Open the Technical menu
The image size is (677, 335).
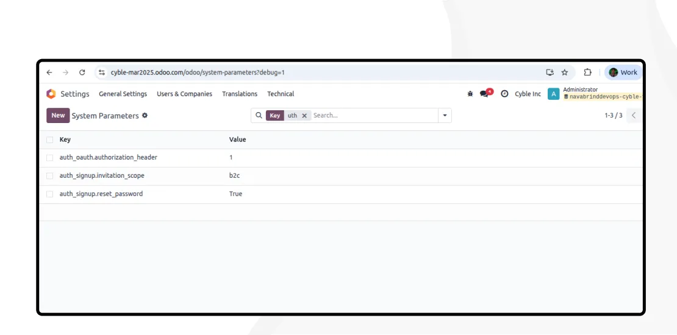(281, 94)
